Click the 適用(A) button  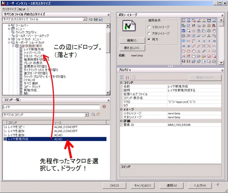click(x=172, y=185)
